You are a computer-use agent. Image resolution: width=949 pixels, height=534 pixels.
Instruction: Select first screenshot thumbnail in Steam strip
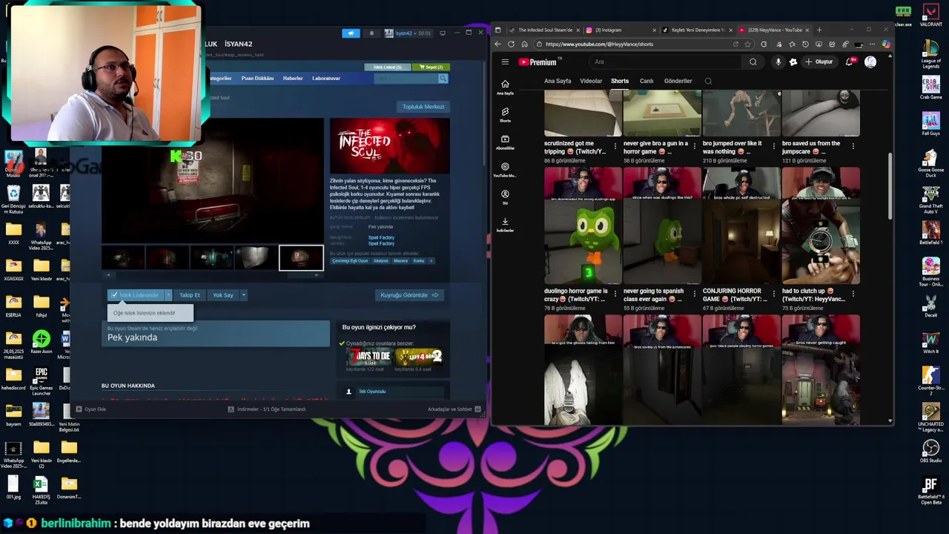pos(123,257)
